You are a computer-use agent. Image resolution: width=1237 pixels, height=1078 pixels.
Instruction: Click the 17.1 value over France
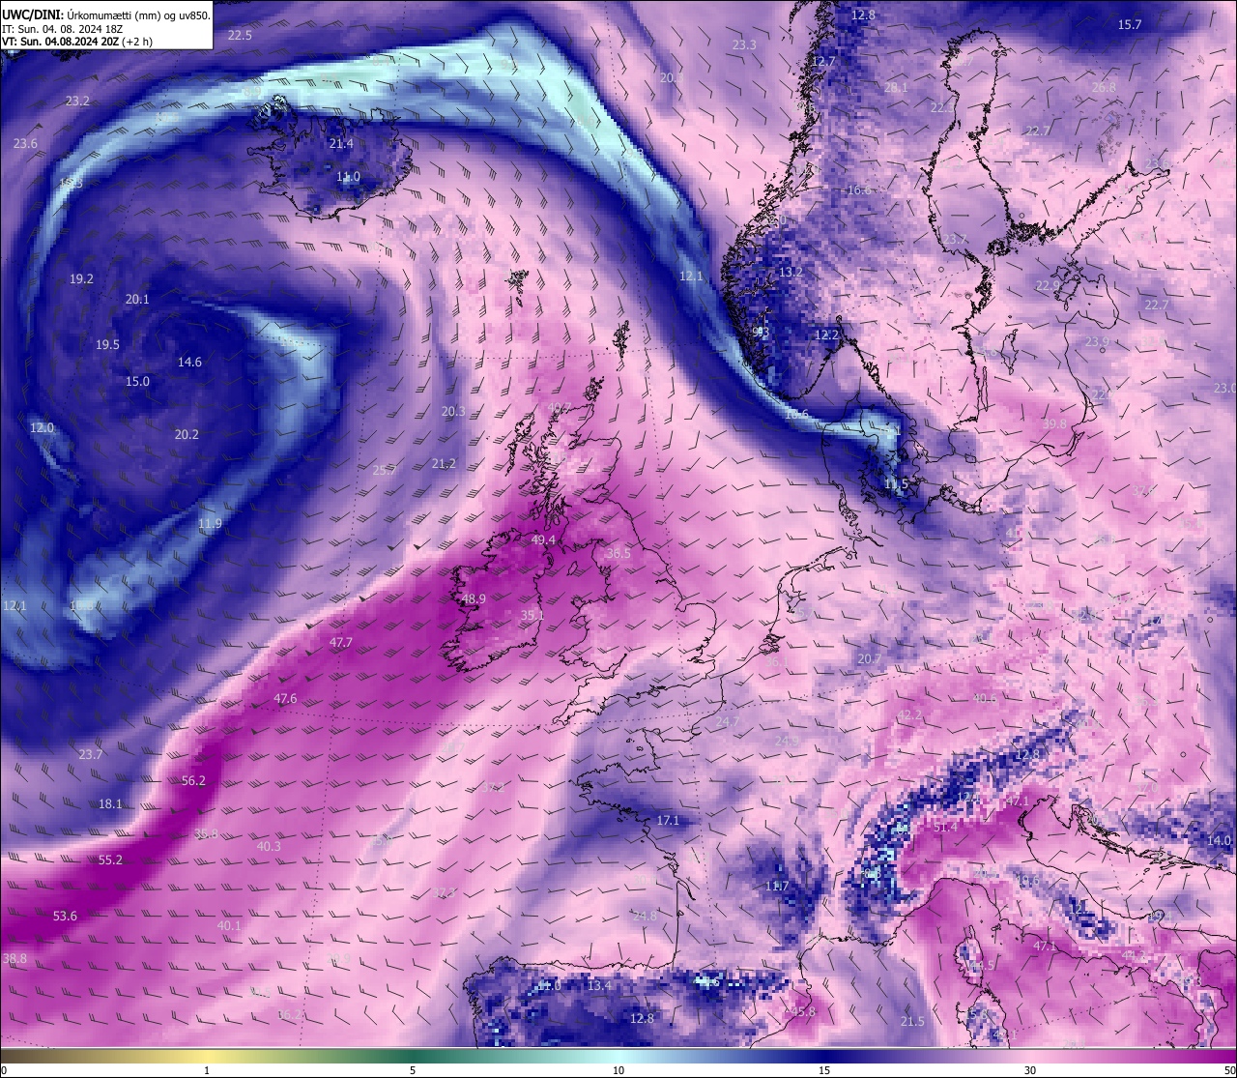coord(668,820)
